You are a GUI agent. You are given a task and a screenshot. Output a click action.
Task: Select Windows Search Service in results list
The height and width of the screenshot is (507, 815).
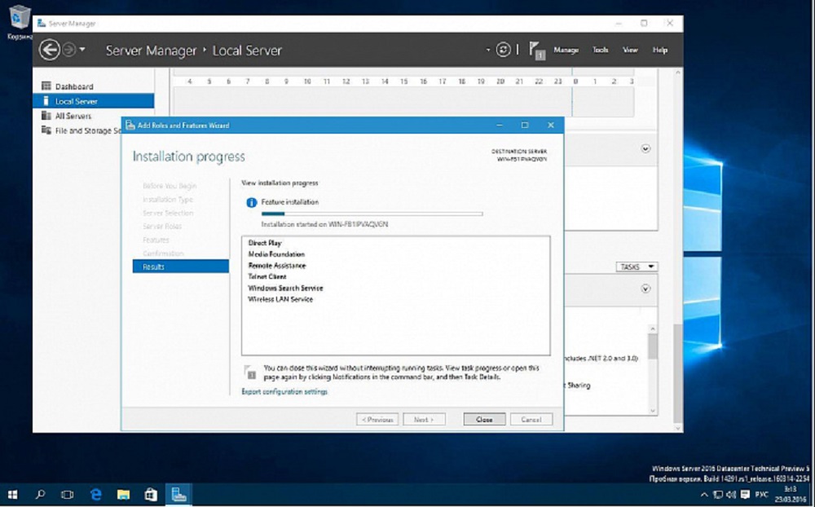tap(285, 288)
